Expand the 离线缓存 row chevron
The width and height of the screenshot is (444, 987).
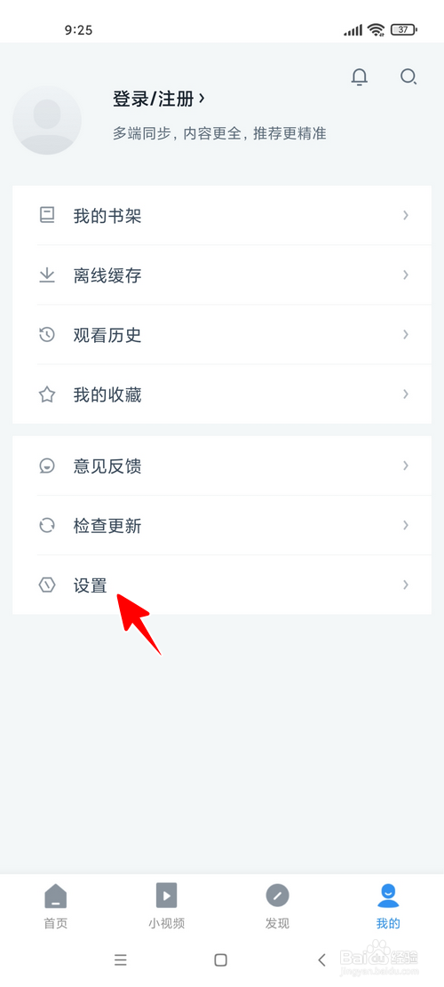pyautogui.click(x=406, y=275)
